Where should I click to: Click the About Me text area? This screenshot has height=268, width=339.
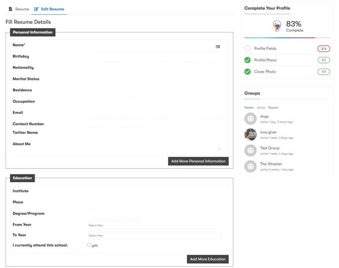[154, 146]
